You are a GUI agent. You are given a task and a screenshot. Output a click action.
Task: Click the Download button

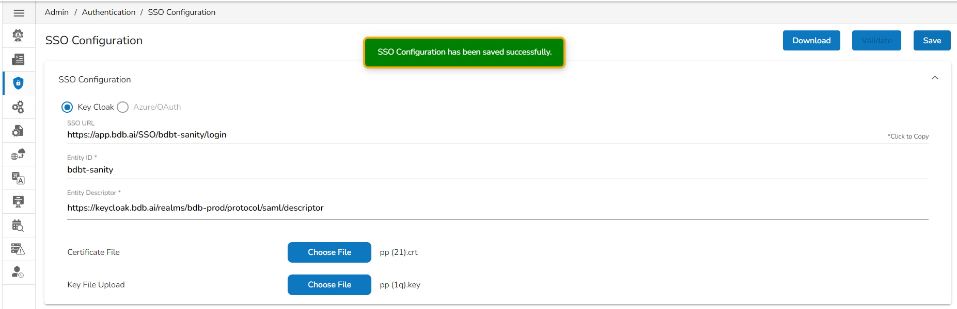[x=811, y=41]
